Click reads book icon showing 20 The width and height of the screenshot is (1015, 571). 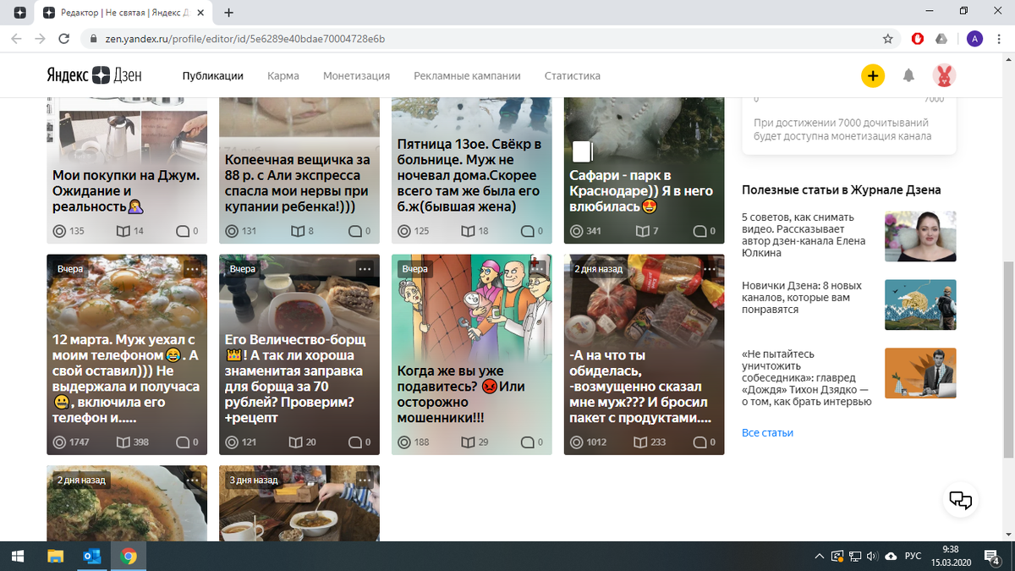point(295,442)
